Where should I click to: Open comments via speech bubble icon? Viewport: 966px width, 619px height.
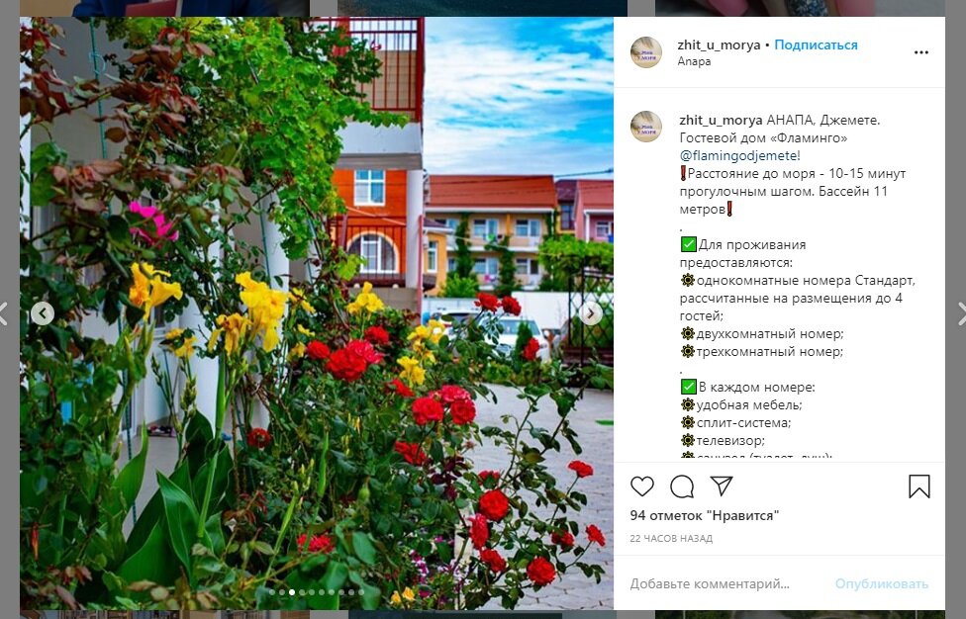(x=682, y=486)
